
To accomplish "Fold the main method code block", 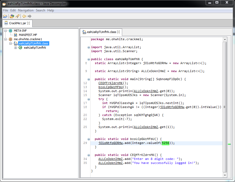I will (x=89, y=79).
